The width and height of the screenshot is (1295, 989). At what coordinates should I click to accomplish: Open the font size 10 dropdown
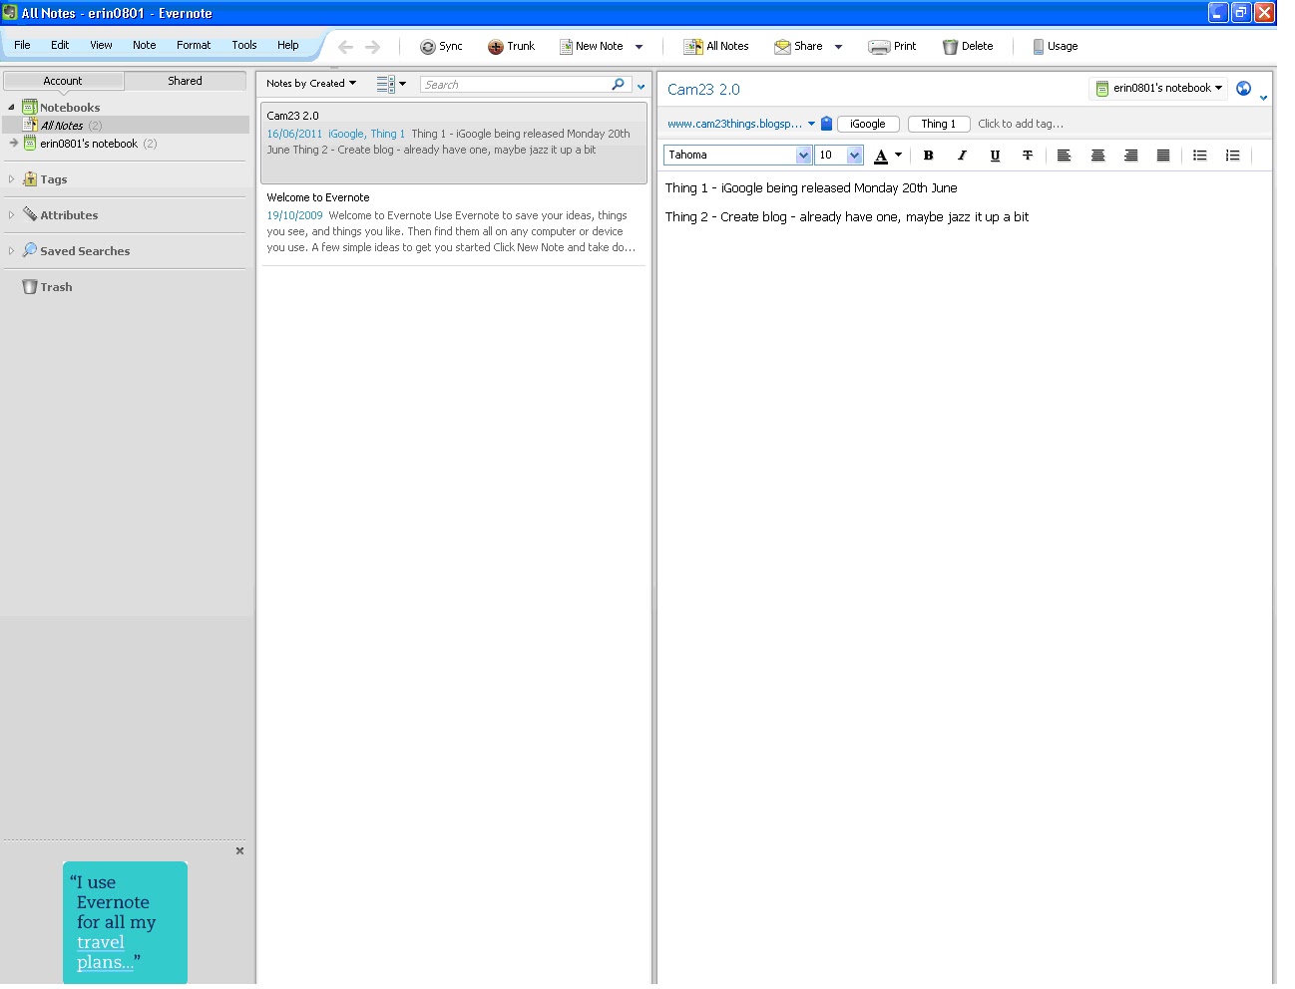[854, 156]
